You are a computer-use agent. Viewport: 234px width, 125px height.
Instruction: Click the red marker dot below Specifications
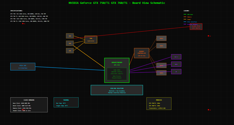point(23,24)
